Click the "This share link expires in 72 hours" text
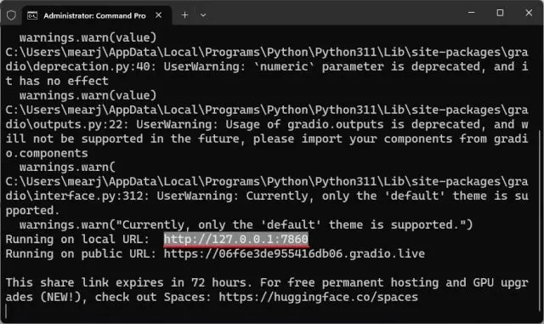This screenshot has height=324, width=544. pos(128,282)
